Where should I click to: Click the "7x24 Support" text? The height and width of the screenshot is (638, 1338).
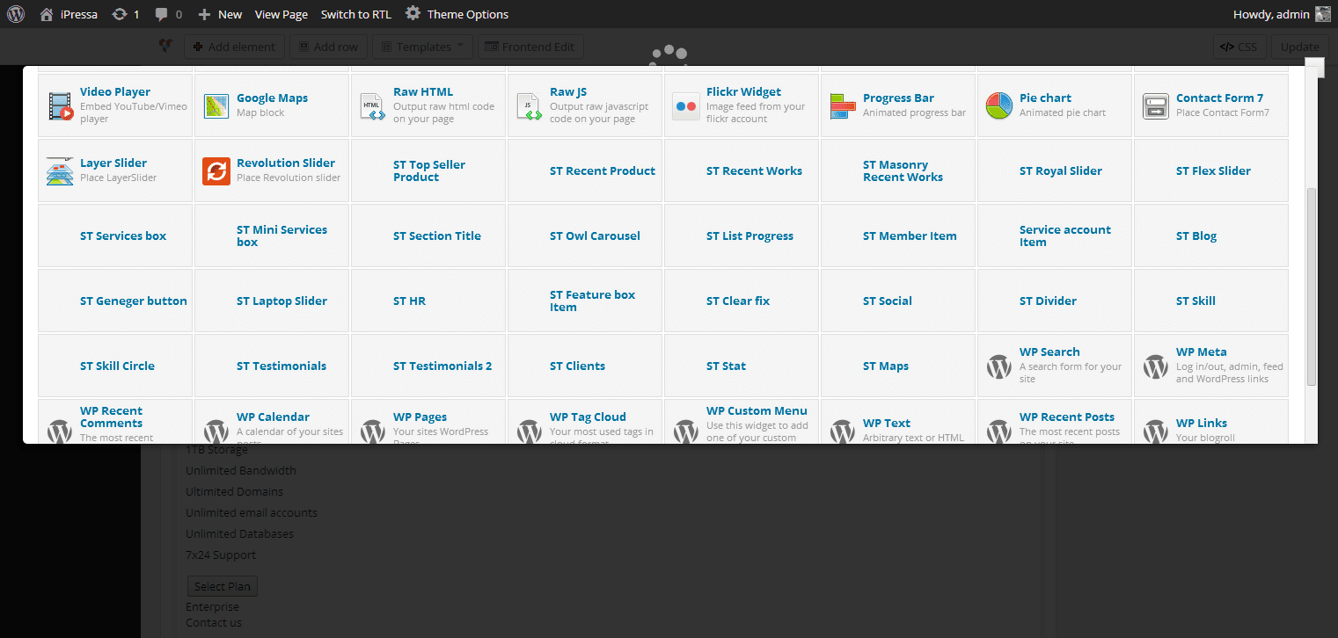(x=221, y=555)
